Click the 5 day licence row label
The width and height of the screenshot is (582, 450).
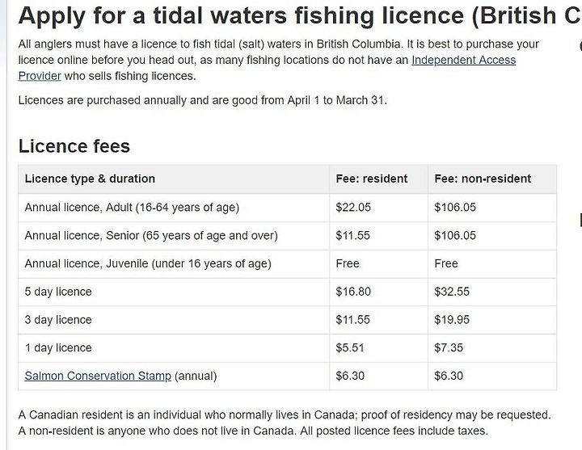tap(58, 292)
